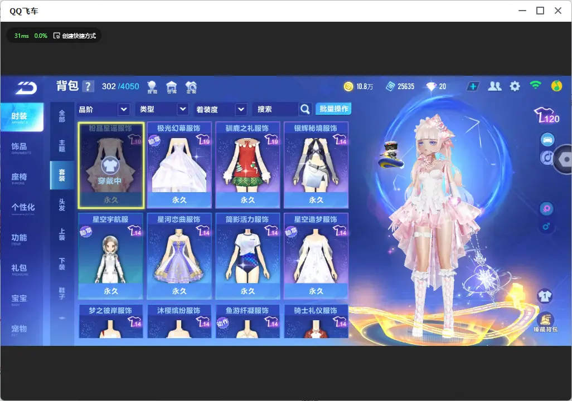
Task: Select the male gender toggle
Action: pyautogui.click(x=546, y=226)
